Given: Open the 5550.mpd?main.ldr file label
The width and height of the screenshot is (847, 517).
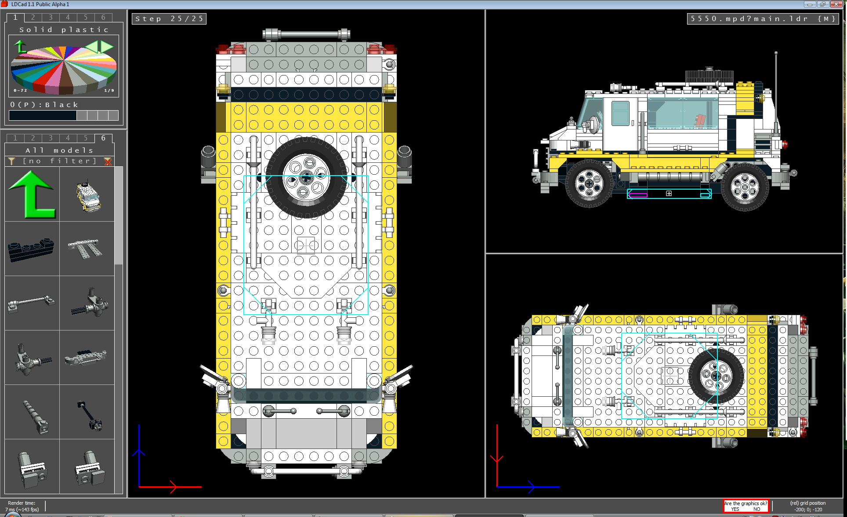Looking at the screenshot, I should point(763,18).
